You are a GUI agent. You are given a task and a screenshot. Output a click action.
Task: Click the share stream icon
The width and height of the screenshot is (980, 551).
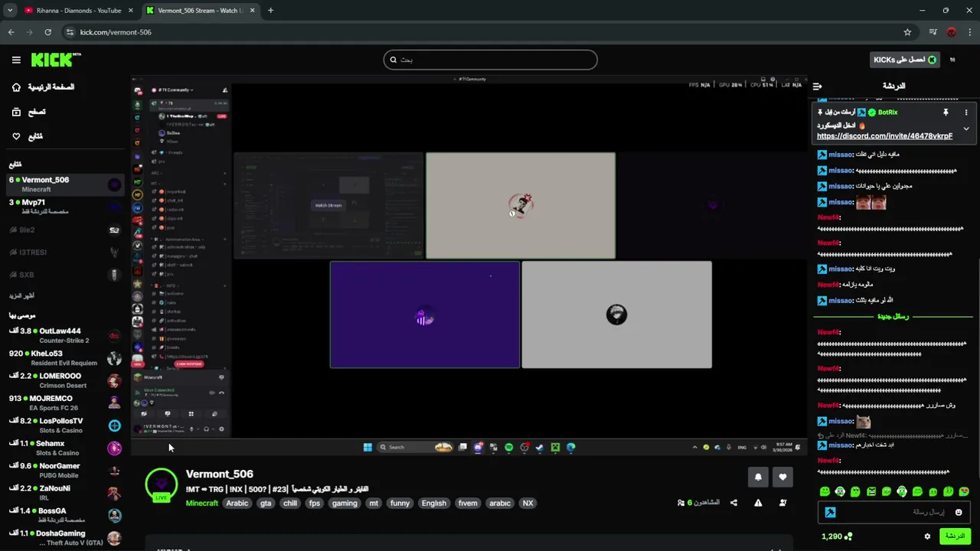[734, 503]
